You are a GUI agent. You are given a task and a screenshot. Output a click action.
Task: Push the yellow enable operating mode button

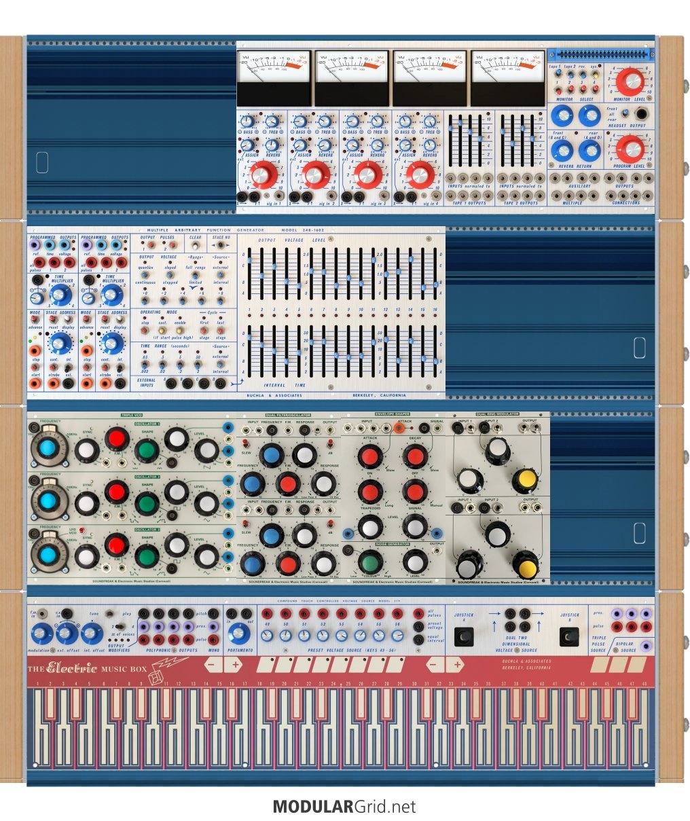click(180, 330)
